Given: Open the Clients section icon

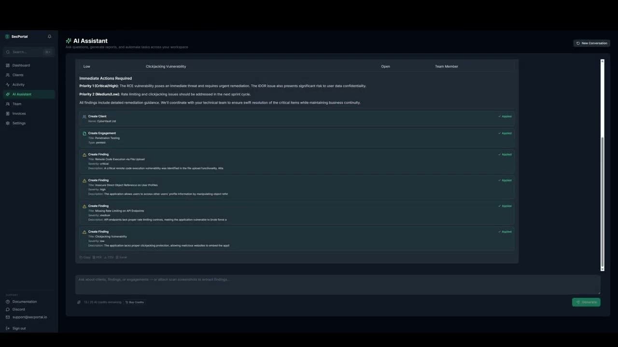Looking at the screenshot, I should 7,75.
